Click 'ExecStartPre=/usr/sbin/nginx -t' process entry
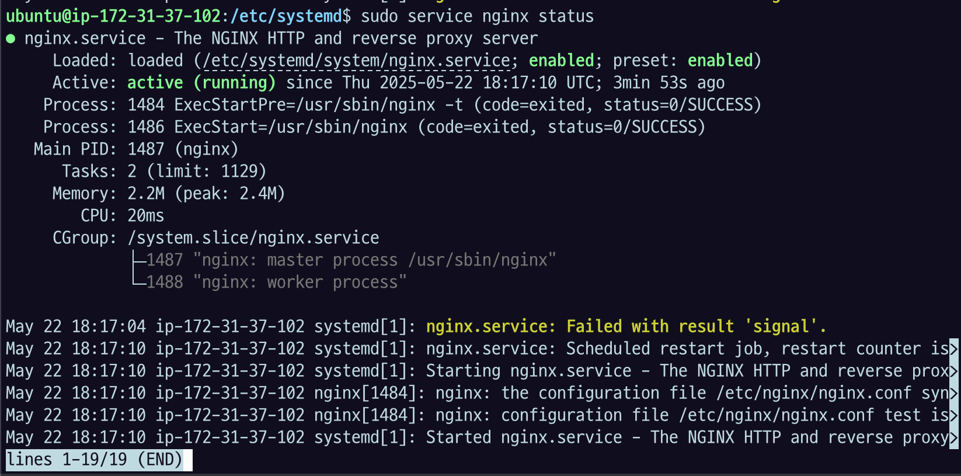This screenshot has width=961, height=476. tap(319, 105)
